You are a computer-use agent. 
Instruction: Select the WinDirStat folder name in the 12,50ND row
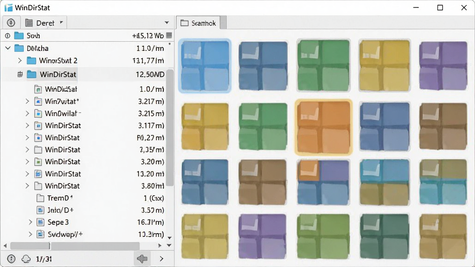(58, 74)
